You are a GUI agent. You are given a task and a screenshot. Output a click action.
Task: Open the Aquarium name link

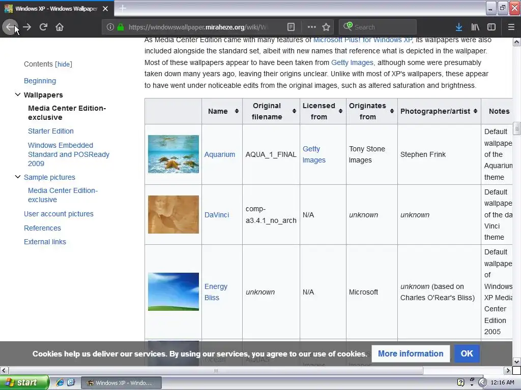(x=220, y=154)
